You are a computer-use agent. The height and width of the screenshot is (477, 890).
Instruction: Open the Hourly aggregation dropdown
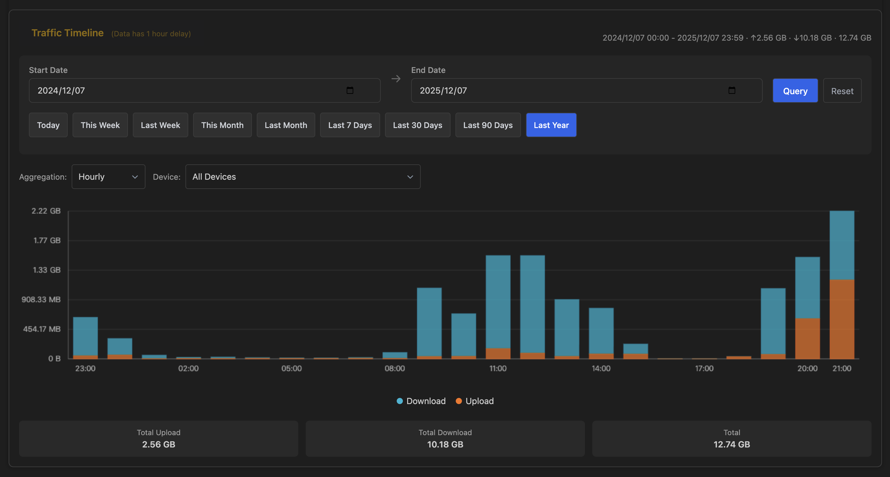tap(108, 177)
